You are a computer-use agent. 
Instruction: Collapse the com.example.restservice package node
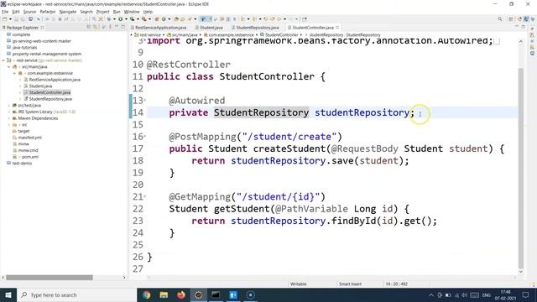(15, 73)
